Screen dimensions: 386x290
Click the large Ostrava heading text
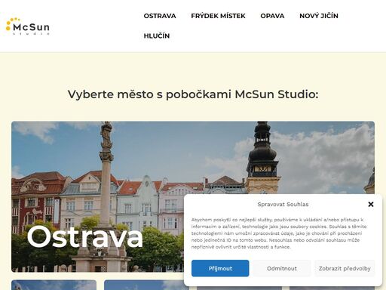[85, 236]
